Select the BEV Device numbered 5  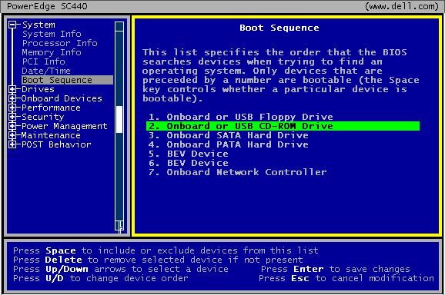[189, 154]
